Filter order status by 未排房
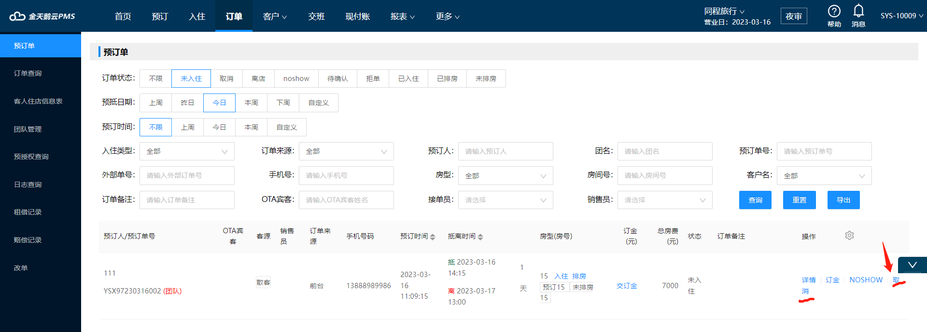927x332 pixels. coord(486,79)
